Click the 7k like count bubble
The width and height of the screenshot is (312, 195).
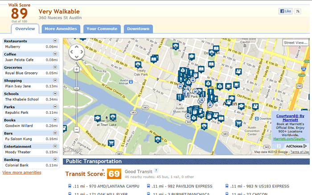click(297, 11)
